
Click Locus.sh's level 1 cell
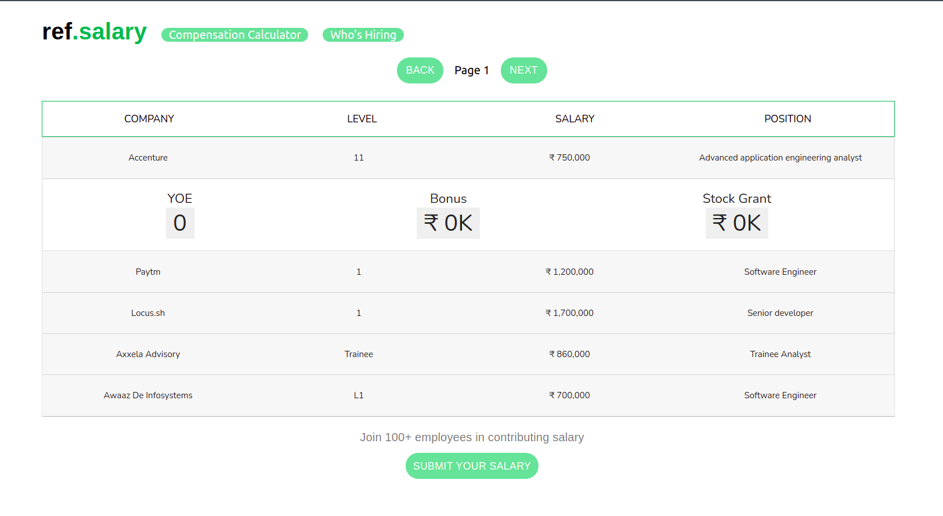pos(359,313)
